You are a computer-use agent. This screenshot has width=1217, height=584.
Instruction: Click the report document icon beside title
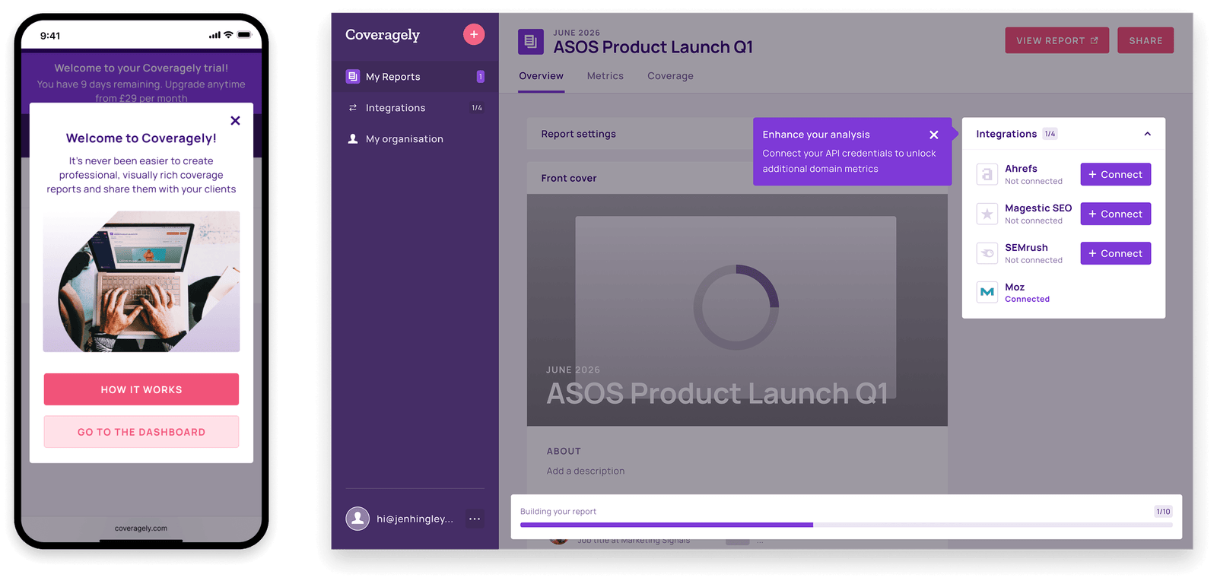click(531, 42)
